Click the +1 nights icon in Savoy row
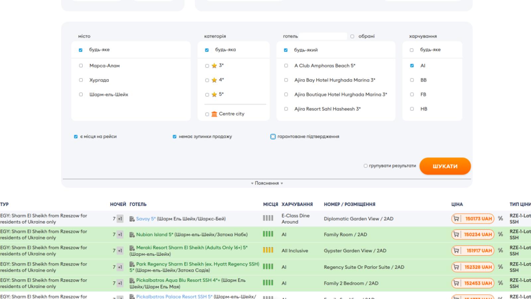This screenshot has height=299, width=531. [120, 219]
